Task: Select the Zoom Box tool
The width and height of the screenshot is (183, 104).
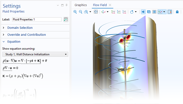Action: [x=86, y=12]
